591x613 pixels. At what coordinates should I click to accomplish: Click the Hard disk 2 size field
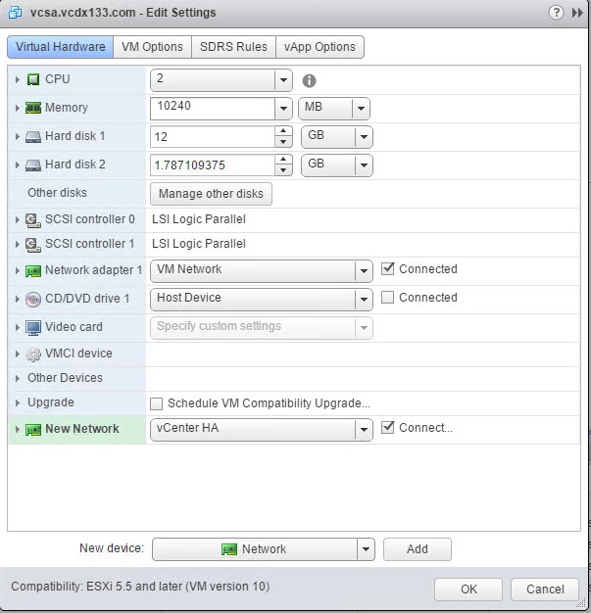[x=213, y=165]
